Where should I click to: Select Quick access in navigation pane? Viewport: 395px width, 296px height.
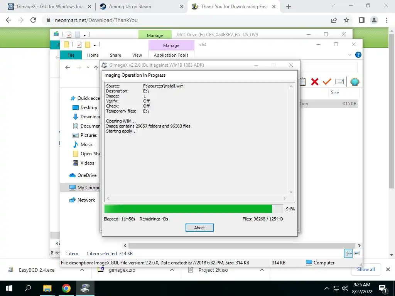pos(85,98)
